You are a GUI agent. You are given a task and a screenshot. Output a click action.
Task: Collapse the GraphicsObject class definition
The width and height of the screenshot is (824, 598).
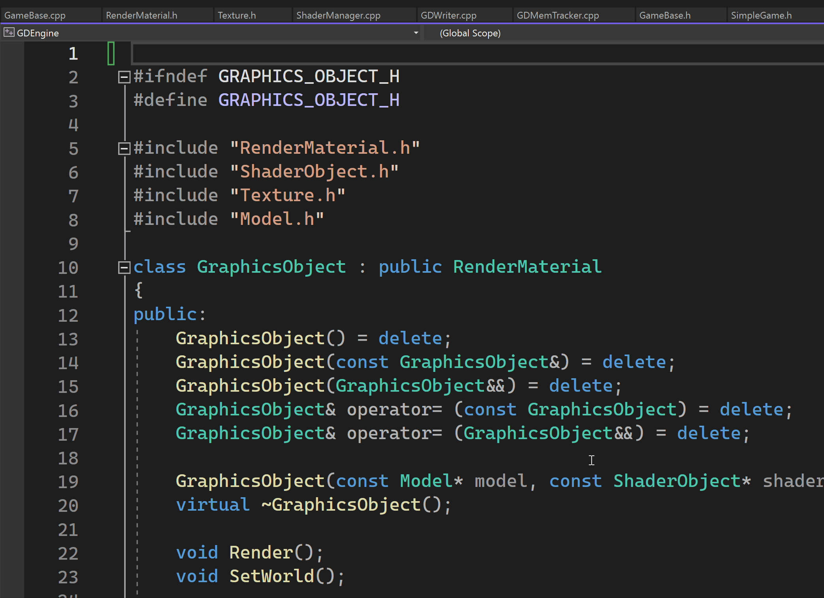124,268
